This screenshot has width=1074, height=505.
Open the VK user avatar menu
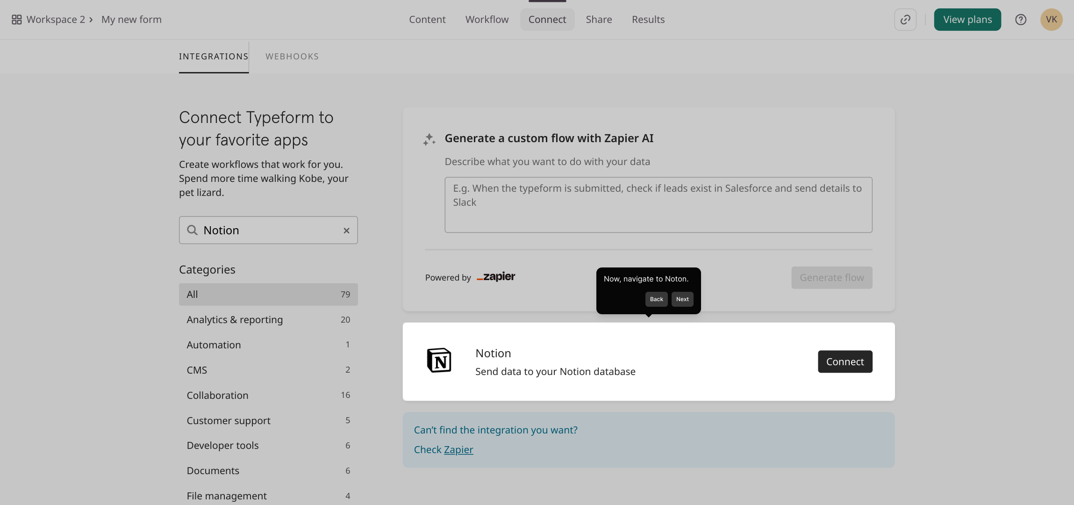(x=1051, y=20)
